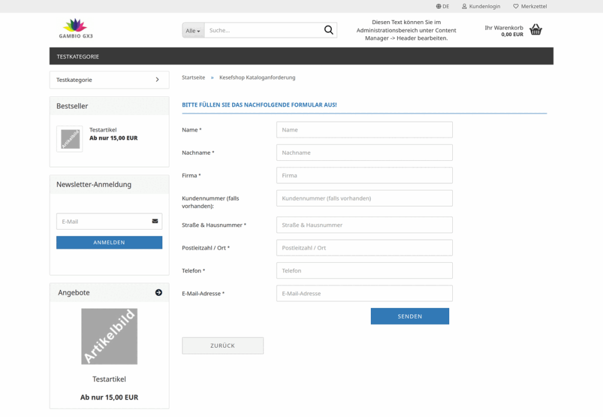This screenshot has height=417, width=603.
Task: Focus the Nachname input field
Action: point(365,152)
